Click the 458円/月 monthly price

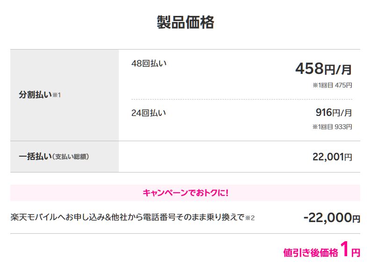point(323,69)
